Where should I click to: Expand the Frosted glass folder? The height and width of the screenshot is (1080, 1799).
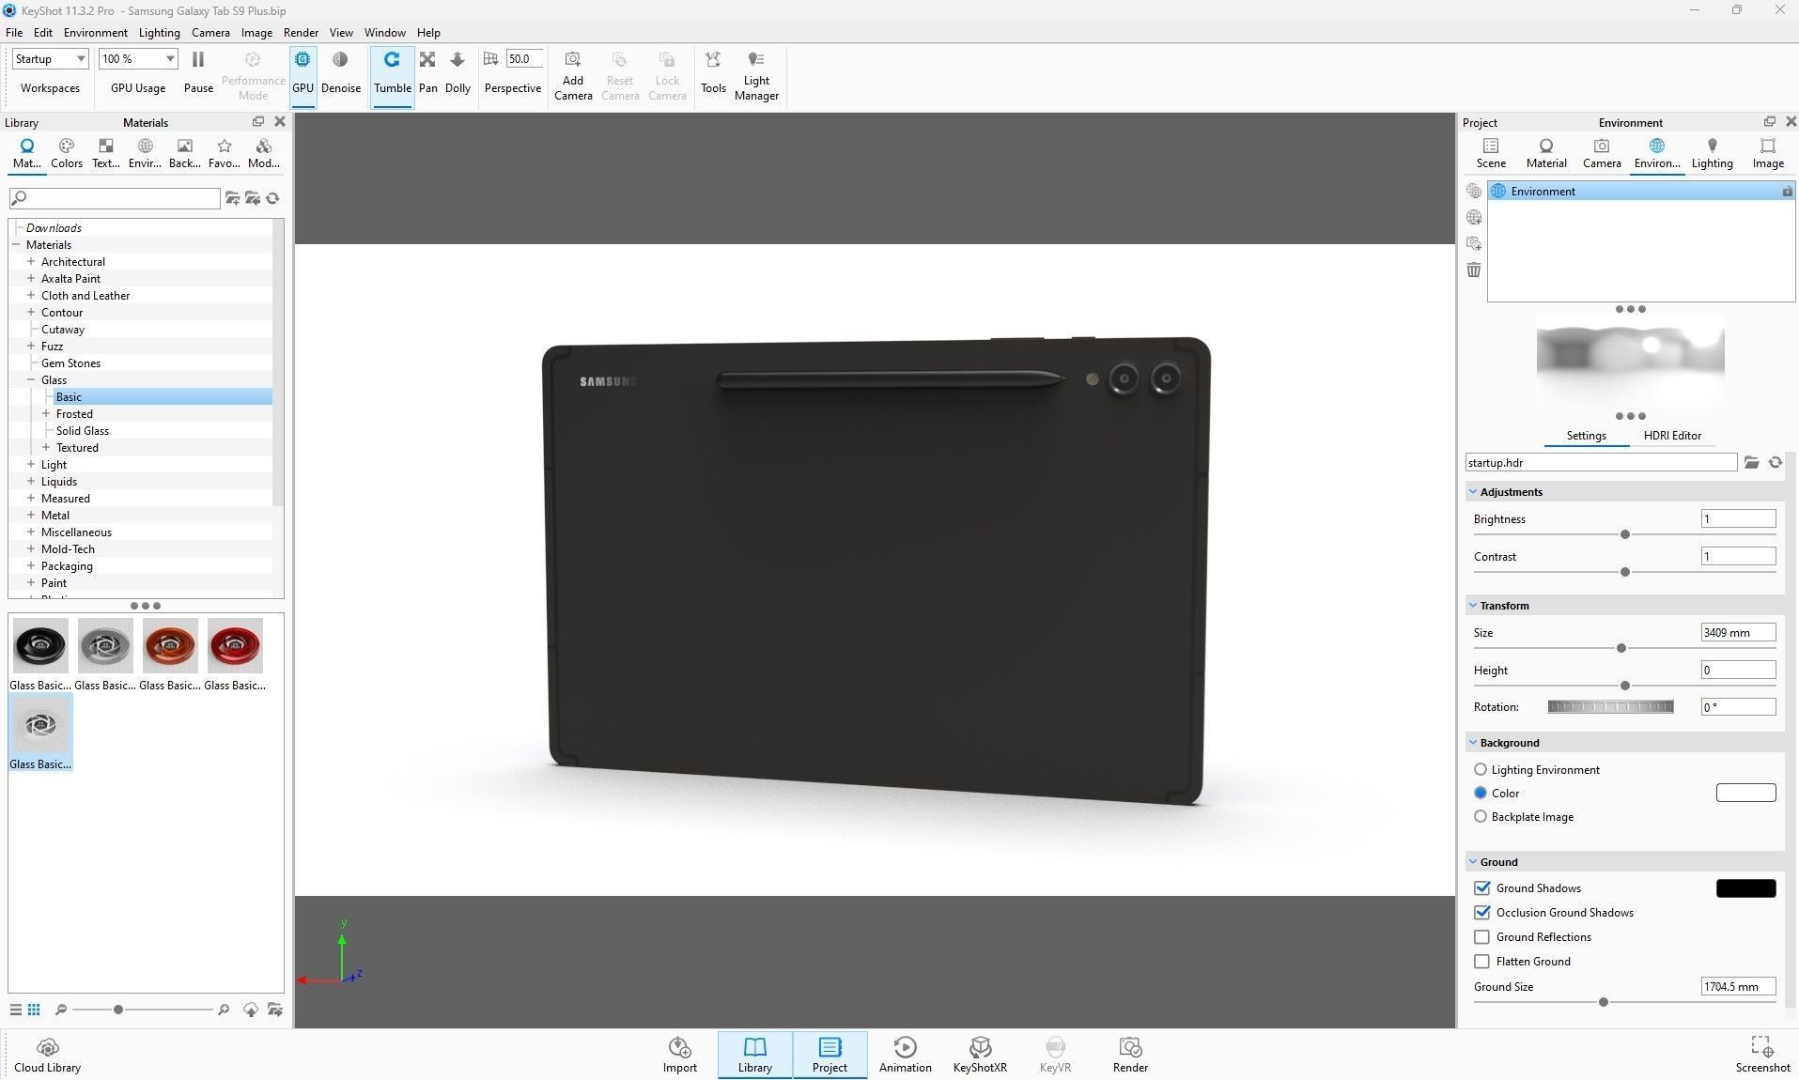point(46,413)
